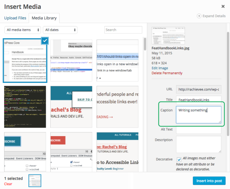The height and width of the screenshot is (189, 230).
Task: Click the attachment details scrollbar
Action: pos(228,84)
